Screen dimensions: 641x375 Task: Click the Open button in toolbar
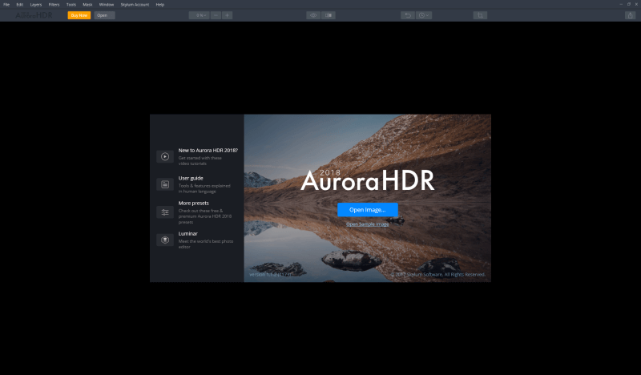coord(104,15)
